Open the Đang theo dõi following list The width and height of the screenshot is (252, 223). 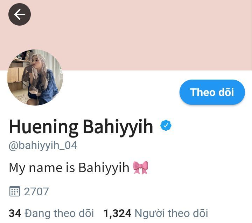(x=59, y=213)
